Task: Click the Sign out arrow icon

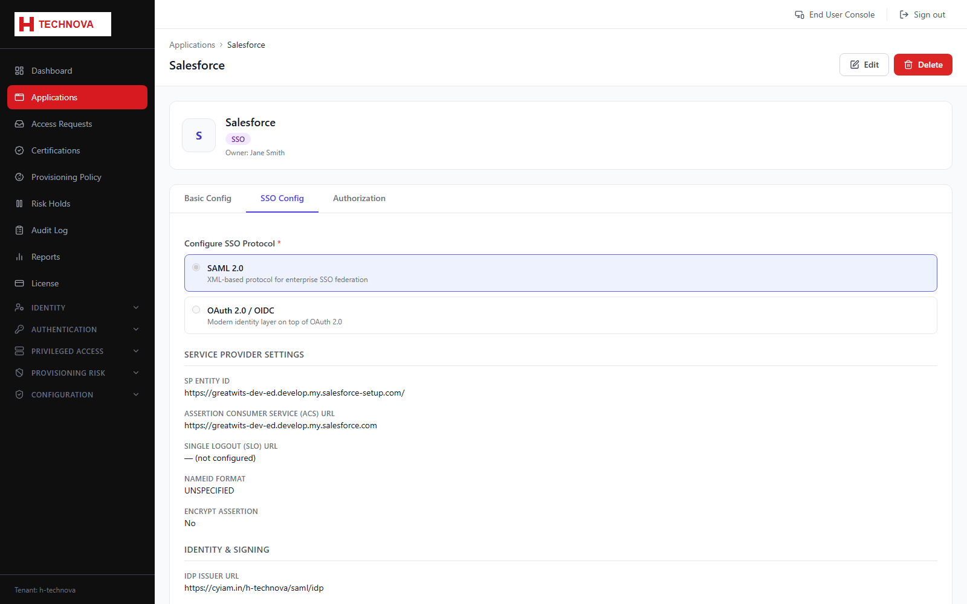Action: pos(904,14)
